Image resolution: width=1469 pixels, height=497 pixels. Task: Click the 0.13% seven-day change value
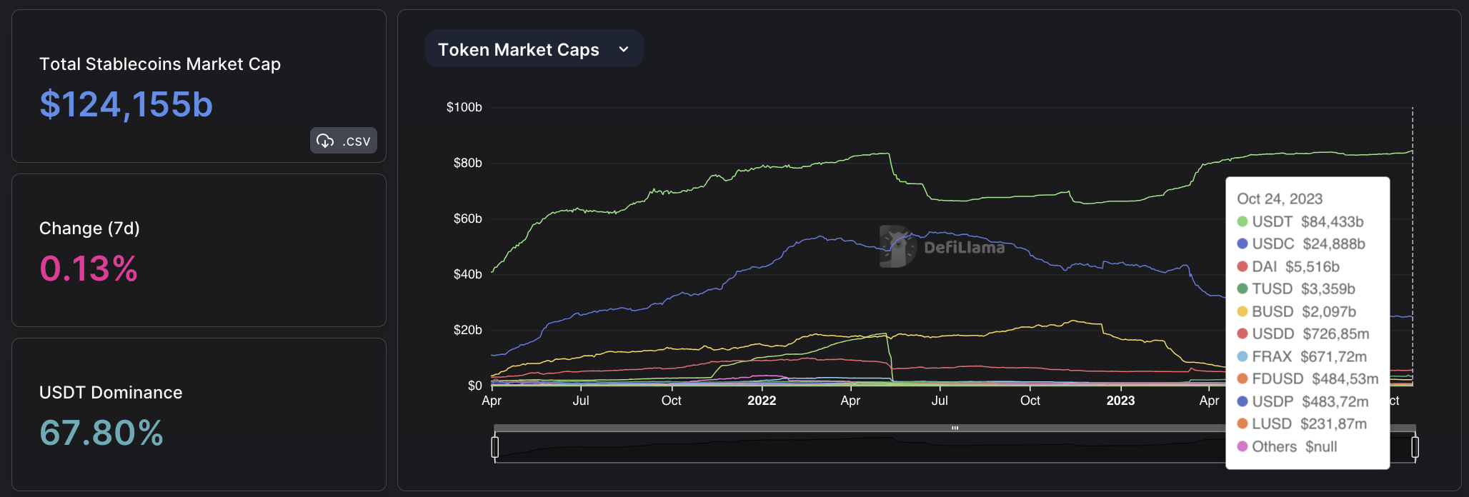click(89, 269)
